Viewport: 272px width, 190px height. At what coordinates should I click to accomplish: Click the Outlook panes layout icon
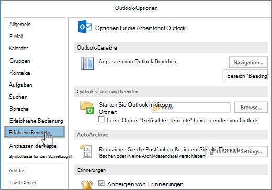click(87, 64)
